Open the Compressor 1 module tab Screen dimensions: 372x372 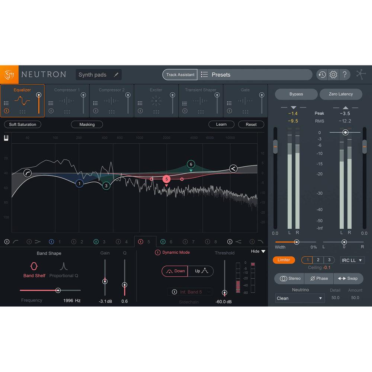(x=67, y=100)
